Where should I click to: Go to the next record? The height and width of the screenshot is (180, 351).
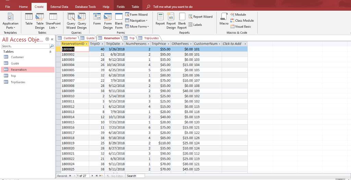click(x=92, y=176)
